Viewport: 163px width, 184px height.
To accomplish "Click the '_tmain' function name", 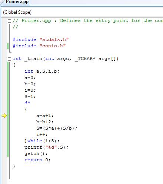I will pos(33,59).
